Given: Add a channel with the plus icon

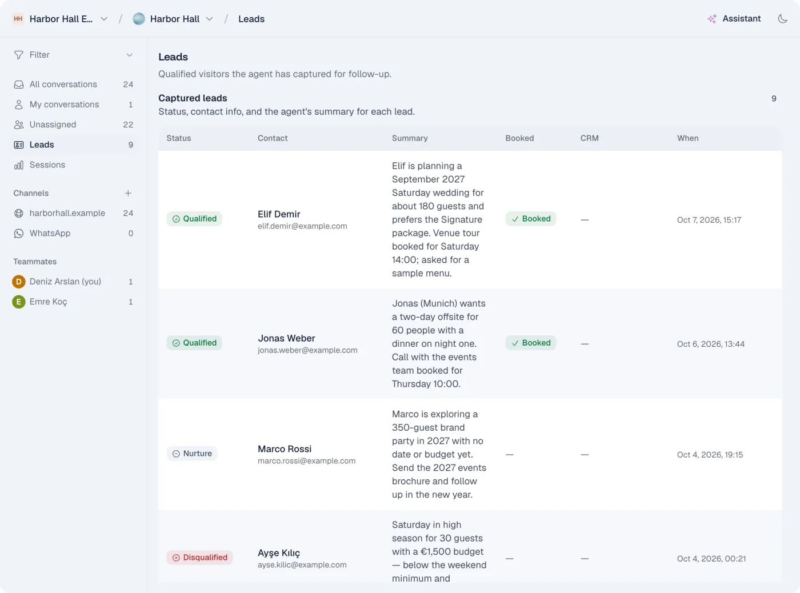Looking at the screenshot, I should click(x=128, y=193).
